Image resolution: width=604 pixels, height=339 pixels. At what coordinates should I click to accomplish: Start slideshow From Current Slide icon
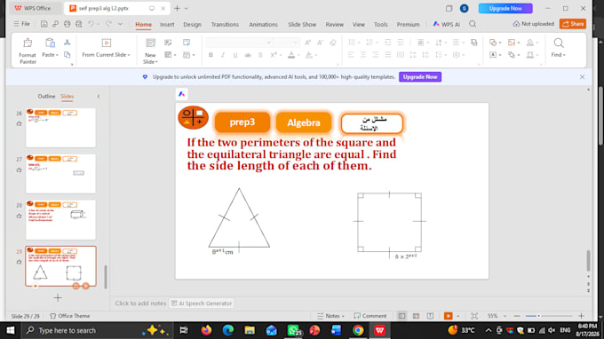coord(107,43)
